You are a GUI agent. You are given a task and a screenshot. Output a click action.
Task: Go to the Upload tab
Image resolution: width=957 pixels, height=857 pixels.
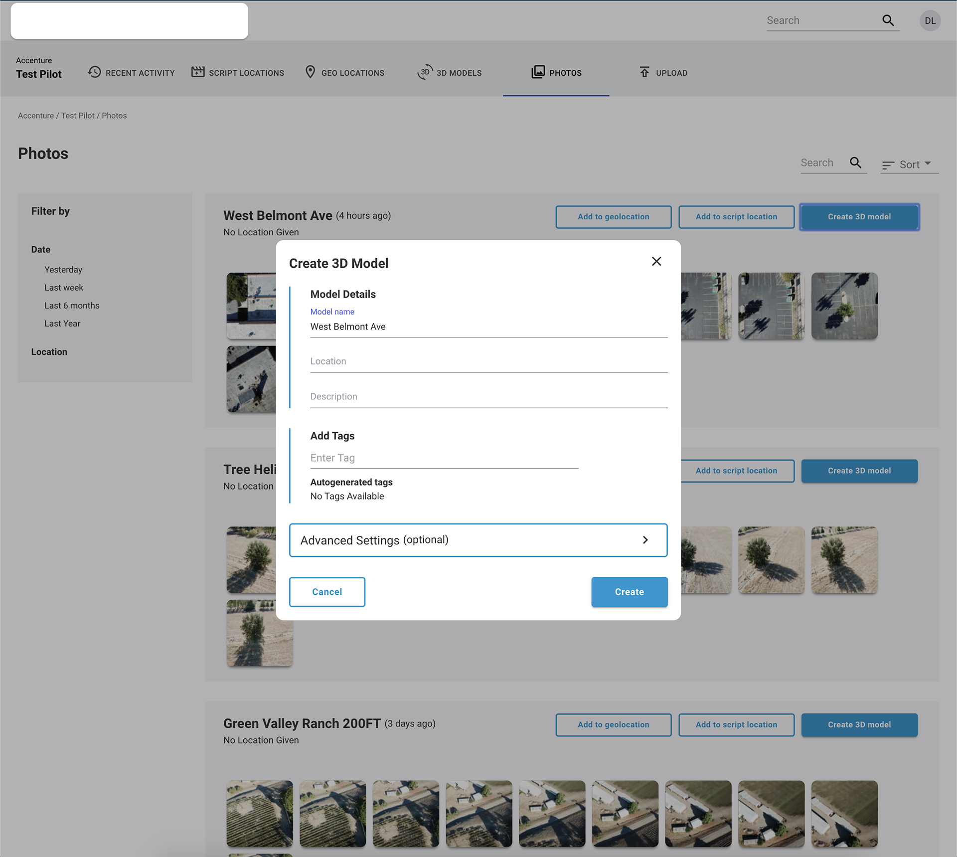(x=663, y=72)
